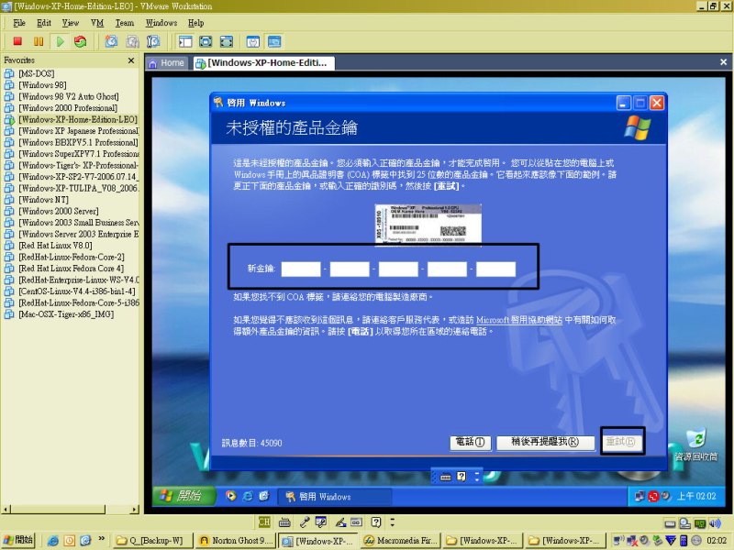
Task: Click the guest XP 開始 Start button
Action: (x=184, y=496)
